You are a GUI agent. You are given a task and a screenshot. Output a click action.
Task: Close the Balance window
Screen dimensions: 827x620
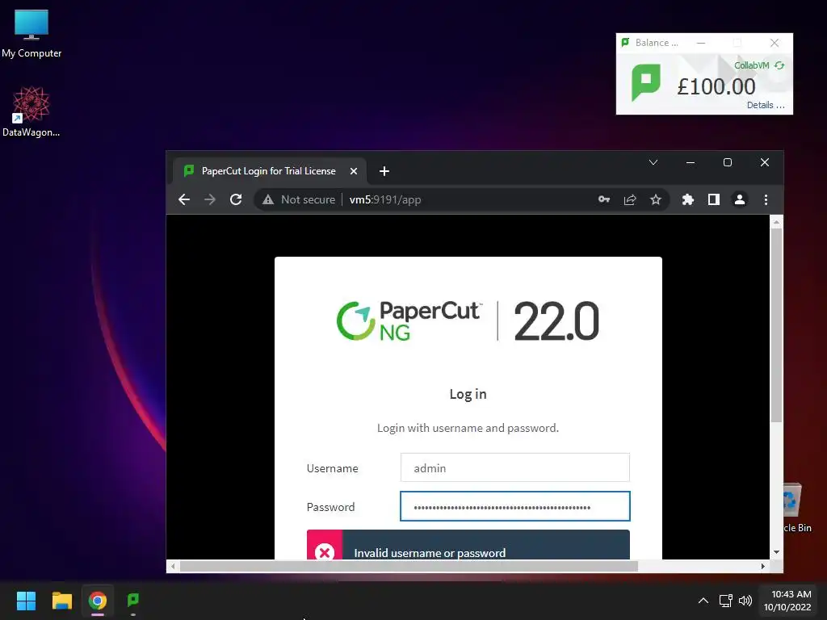pyautogui.click(x=775, y=43)
